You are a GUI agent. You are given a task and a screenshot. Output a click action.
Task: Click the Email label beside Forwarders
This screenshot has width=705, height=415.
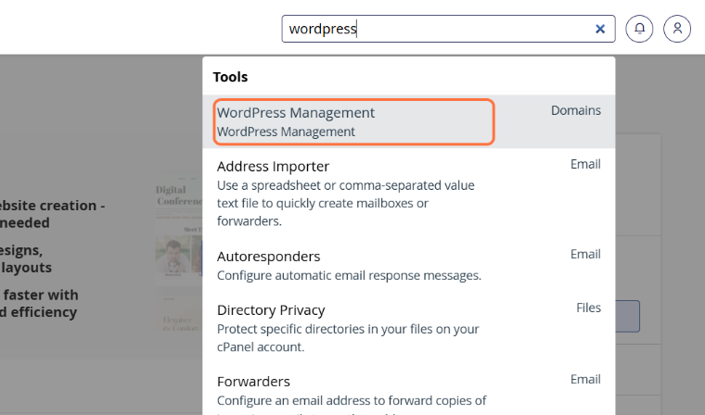tap(585, 379)
